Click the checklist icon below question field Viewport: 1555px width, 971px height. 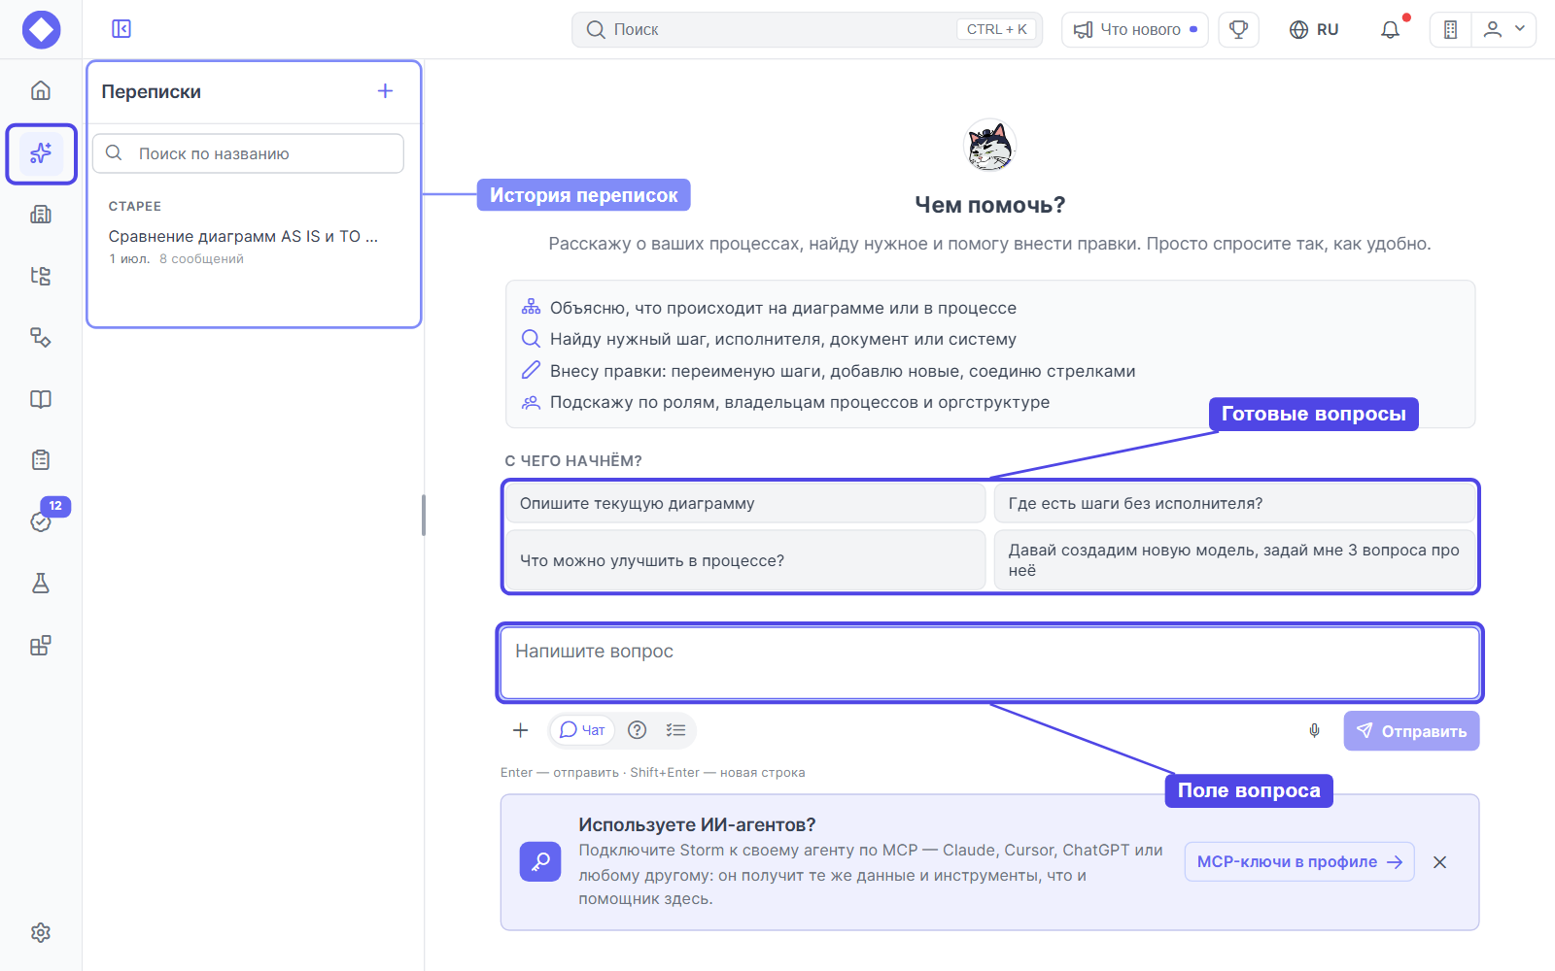pos(676,730)
